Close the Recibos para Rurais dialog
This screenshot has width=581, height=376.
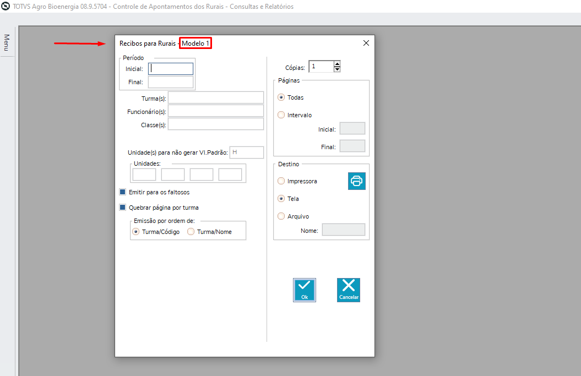pyautogui.click(x=366, y=43)
